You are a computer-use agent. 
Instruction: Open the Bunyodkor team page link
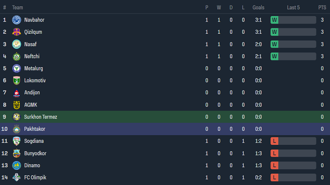(x=36, y=153)
